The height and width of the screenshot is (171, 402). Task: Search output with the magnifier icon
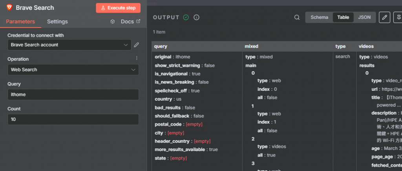pyautogui.click(x=297, y=17)
